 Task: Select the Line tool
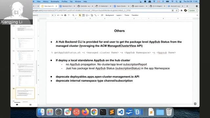click(x=95, y=15)
